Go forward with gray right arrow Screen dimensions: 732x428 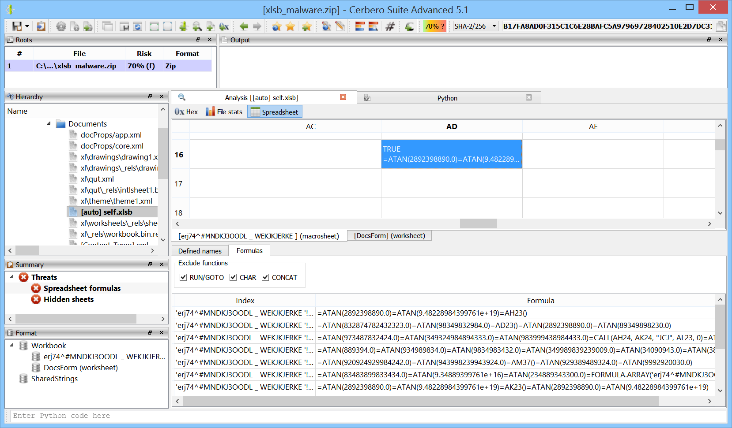pos(257,26)
